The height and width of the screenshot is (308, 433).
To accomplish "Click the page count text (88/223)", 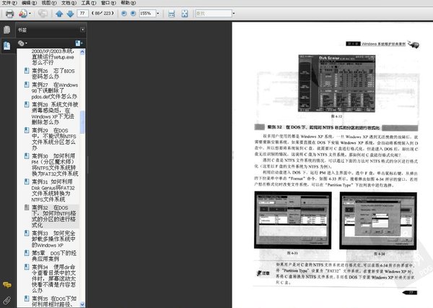I will tap(102, 13).
